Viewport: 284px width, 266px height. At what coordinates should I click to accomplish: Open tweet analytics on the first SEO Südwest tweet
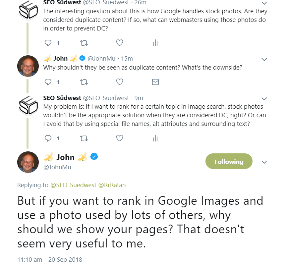coord(155,43)
